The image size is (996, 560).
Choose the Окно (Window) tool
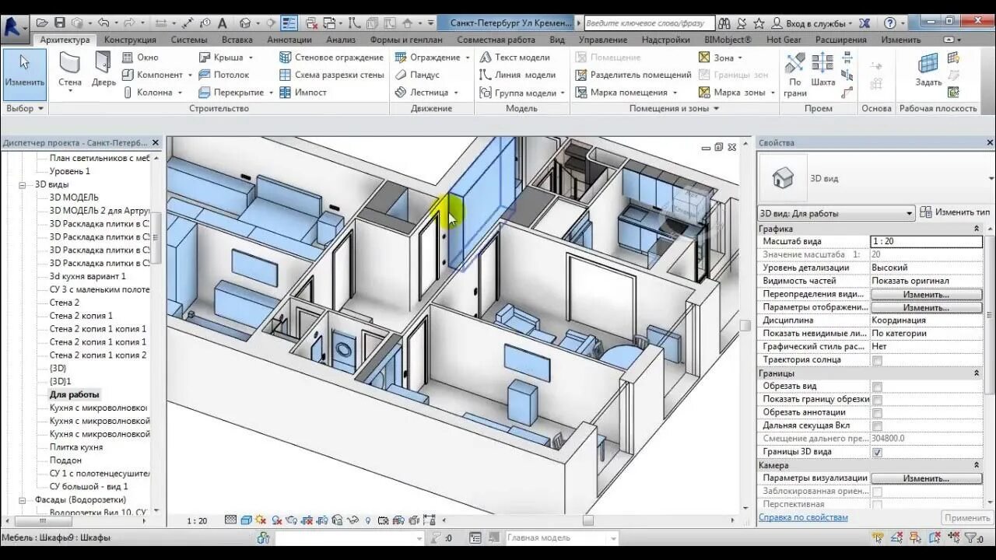pyautogui.click(x=139, y=57)
